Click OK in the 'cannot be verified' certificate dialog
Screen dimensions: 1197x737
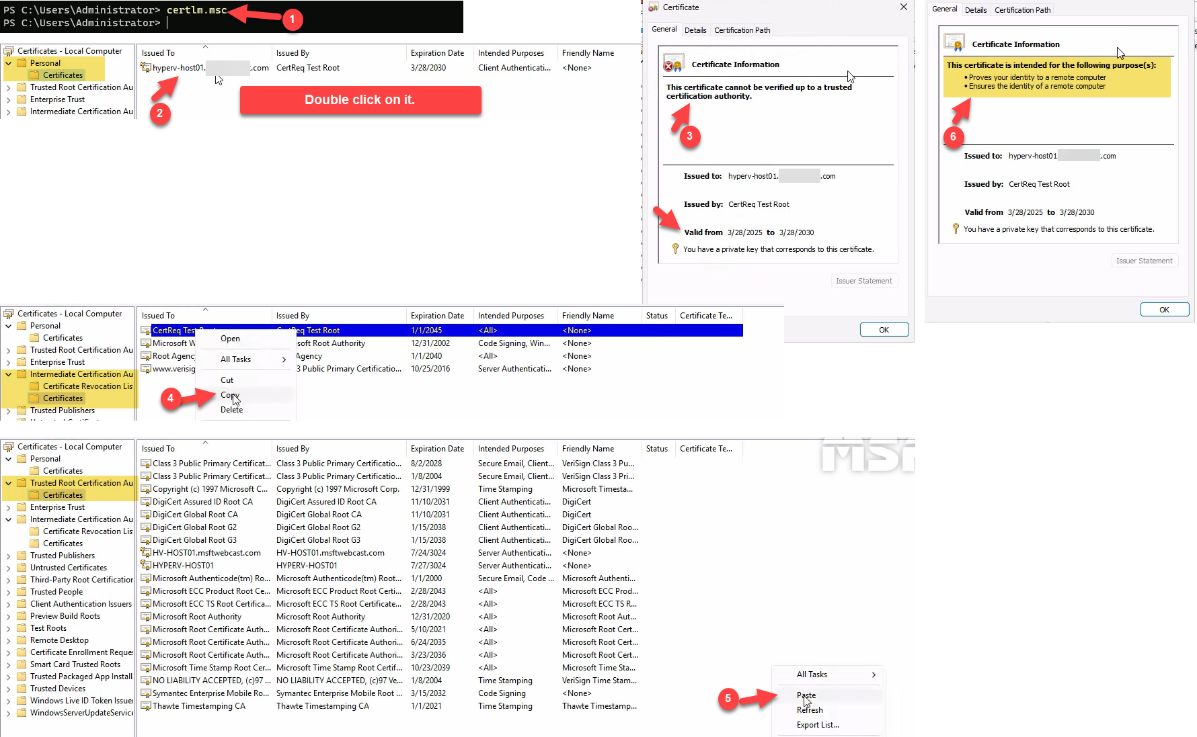coord(884,330)
